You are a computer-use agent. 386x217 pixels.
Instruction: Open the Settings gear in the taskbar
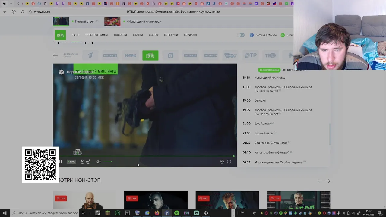pyautogui.click(x=206, y=213)
